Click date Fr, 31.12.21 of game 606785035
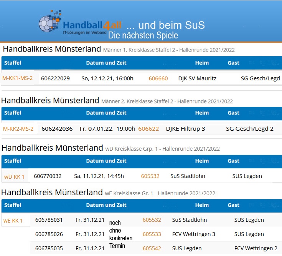 pos(90,248)
